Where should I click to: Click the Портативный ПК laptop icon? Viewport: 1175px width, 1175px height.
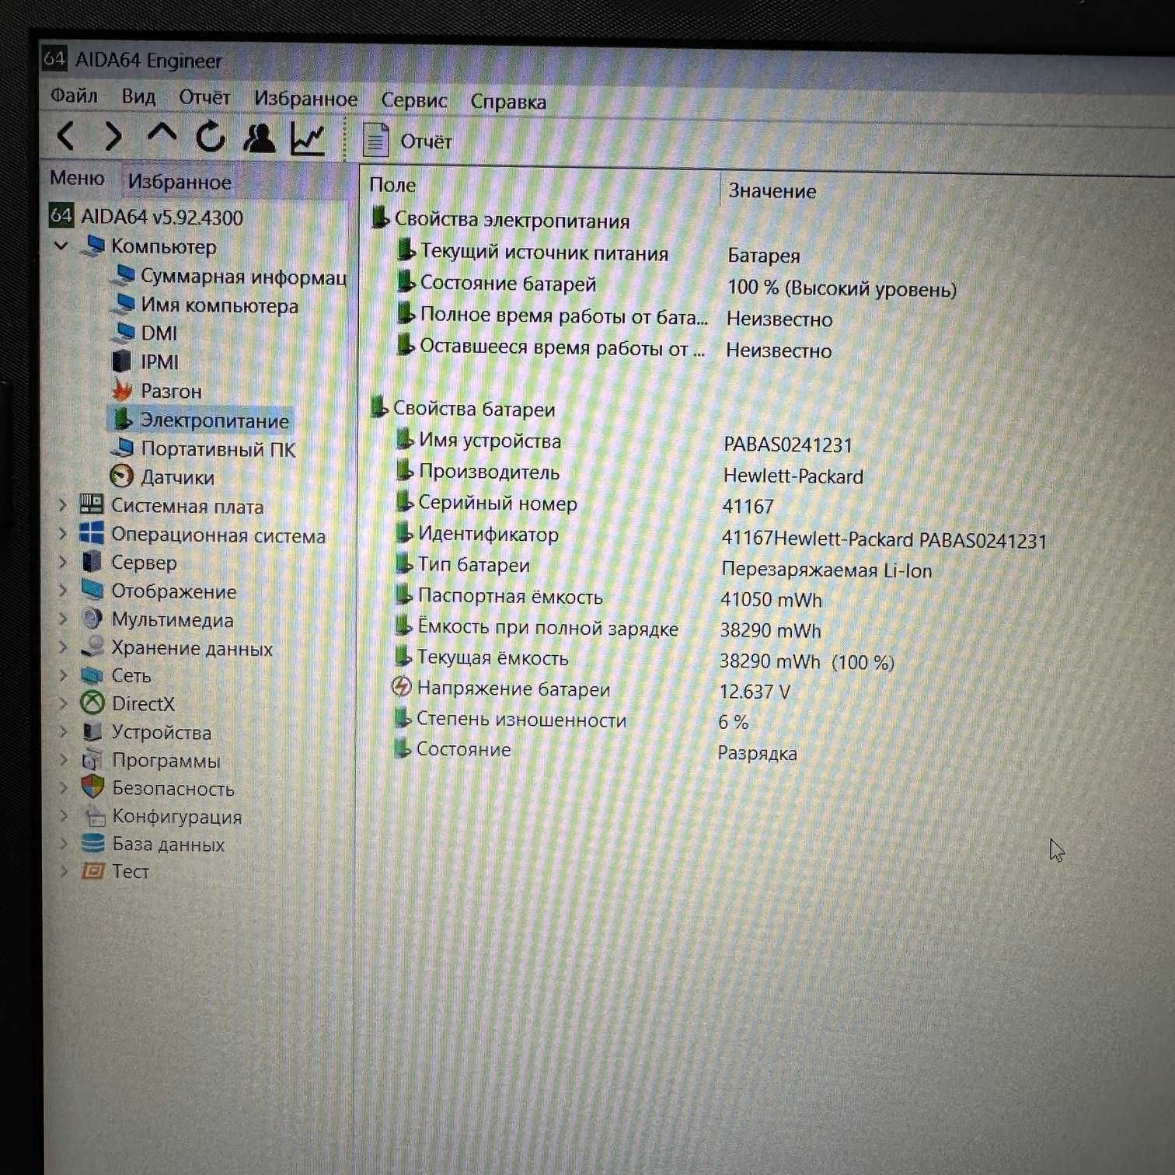click(123, 448)
